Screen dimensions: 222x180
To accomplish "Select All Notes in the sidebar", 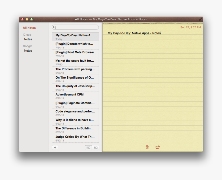I will pos(29,28).
